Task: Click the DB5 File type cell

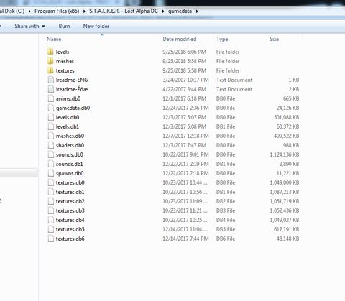Action: point(226,229)
